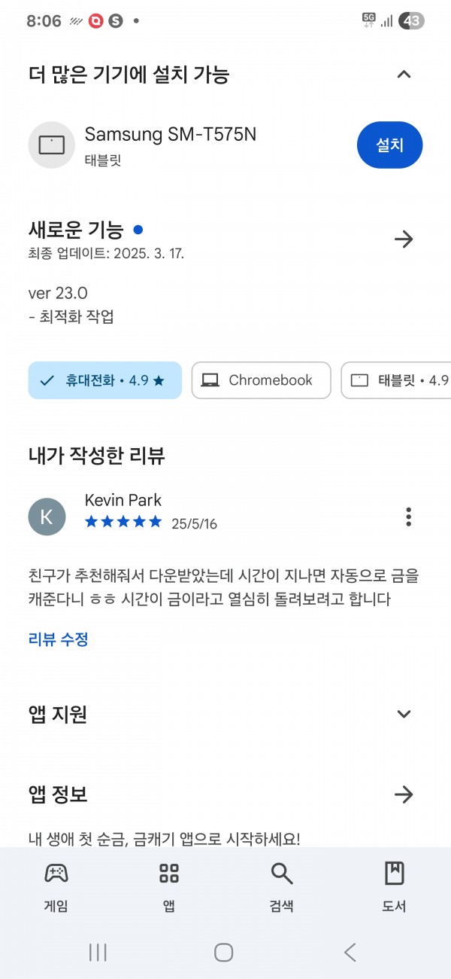
Task: Open What's new with the arrow
Action: pos(404,239)
